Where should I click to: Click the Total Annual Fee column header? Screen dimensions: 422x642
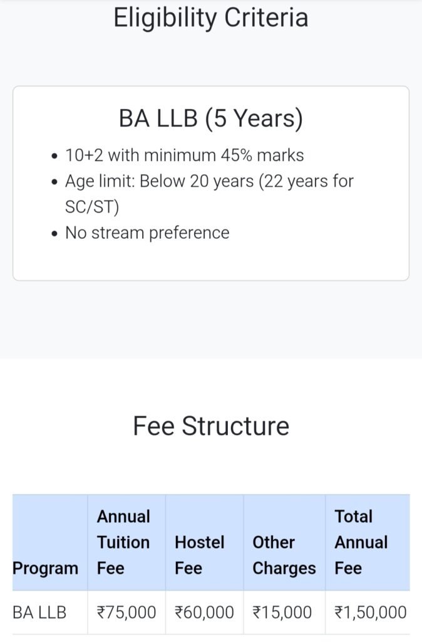coord(361,542)
